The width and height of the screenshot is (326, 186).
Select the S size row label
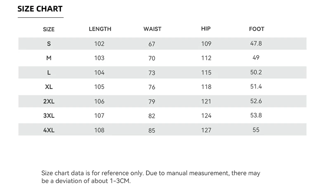[49, 44]
